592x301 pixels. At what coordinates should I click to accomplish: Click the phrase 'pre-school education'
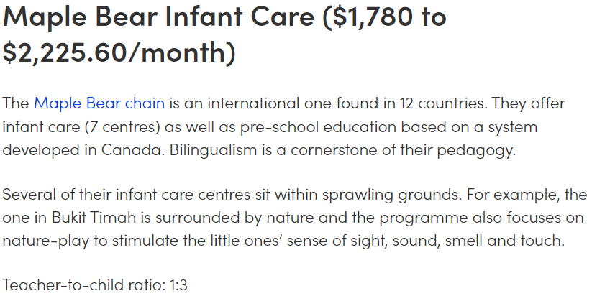pyautogui.click(x=318, y=127)
